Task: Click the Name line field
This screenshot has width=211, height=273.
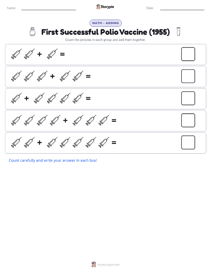Action: 49,8
